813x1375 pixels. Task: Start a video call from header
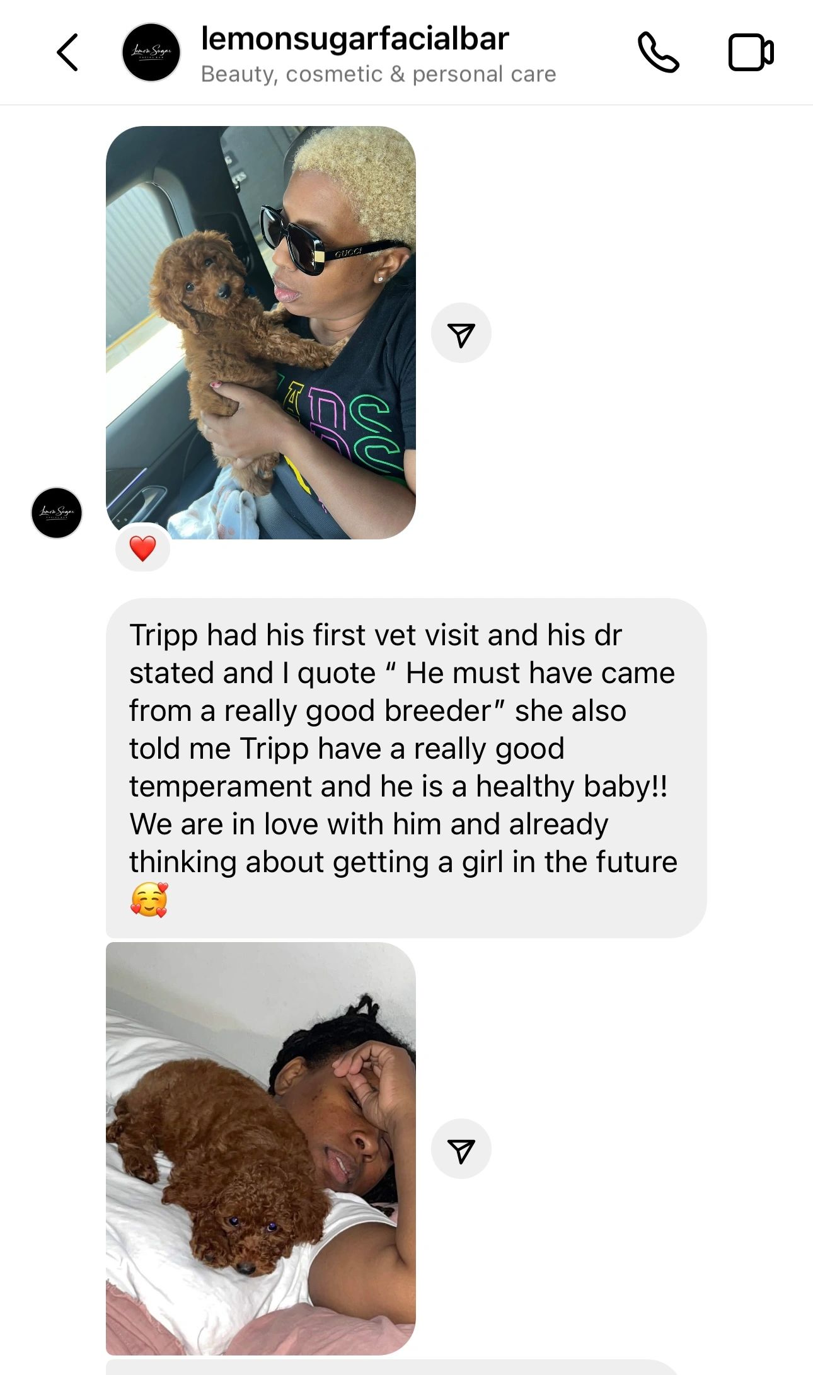(x=751, y=52)
